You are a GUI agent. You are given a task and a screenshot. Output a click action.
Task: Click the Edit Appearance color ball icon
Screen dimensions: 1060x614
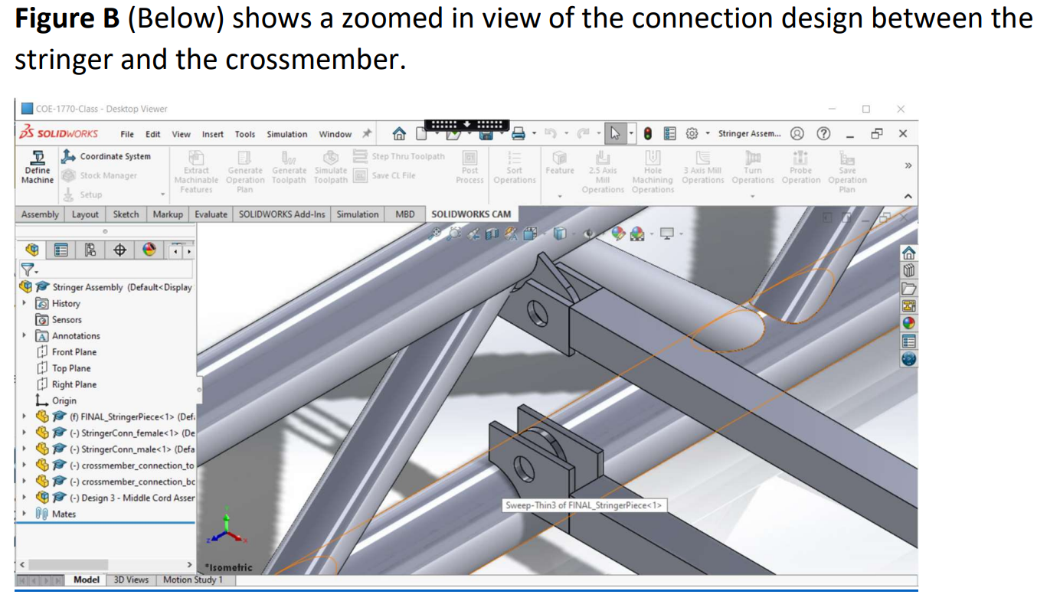click(618, 234)
